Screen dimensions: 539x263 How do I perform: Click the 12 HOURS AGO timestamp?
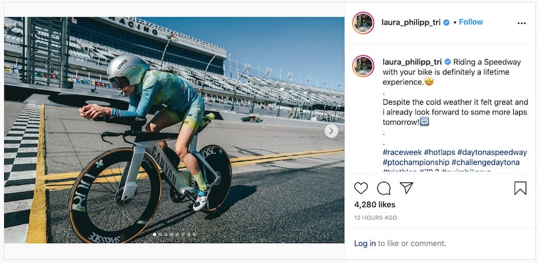(375, 217)
